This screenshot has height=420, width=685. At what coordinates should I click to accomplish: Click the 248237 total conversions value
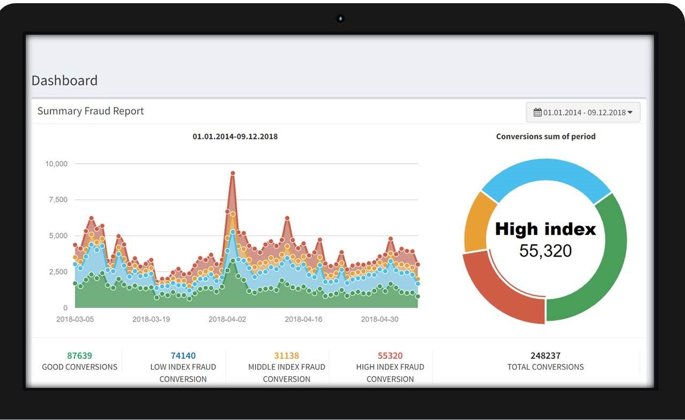pos(545,355)
